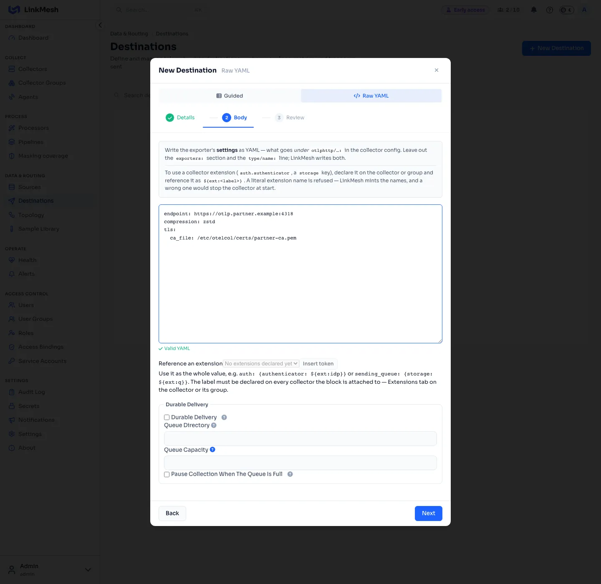601x584 pixels.
Task: Click the Data & Routing breadcrumb
Action: [129, 34]
